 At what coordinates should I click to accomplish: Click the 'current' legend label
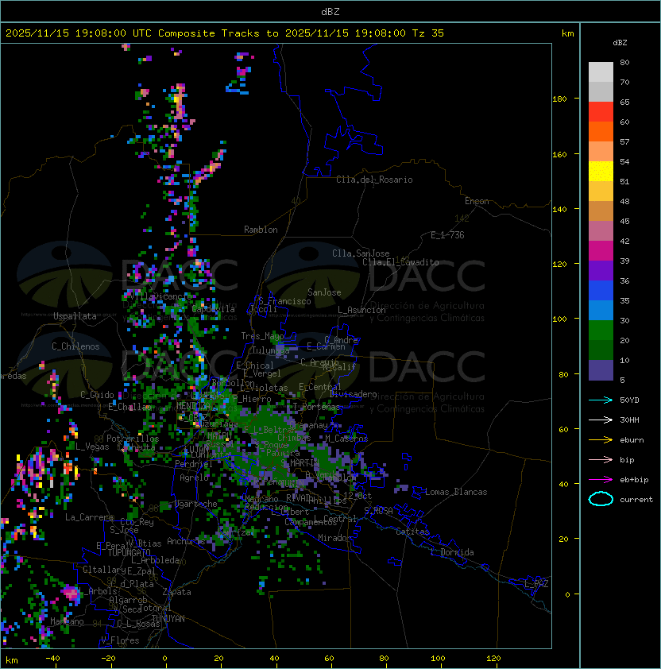[636, 500]
